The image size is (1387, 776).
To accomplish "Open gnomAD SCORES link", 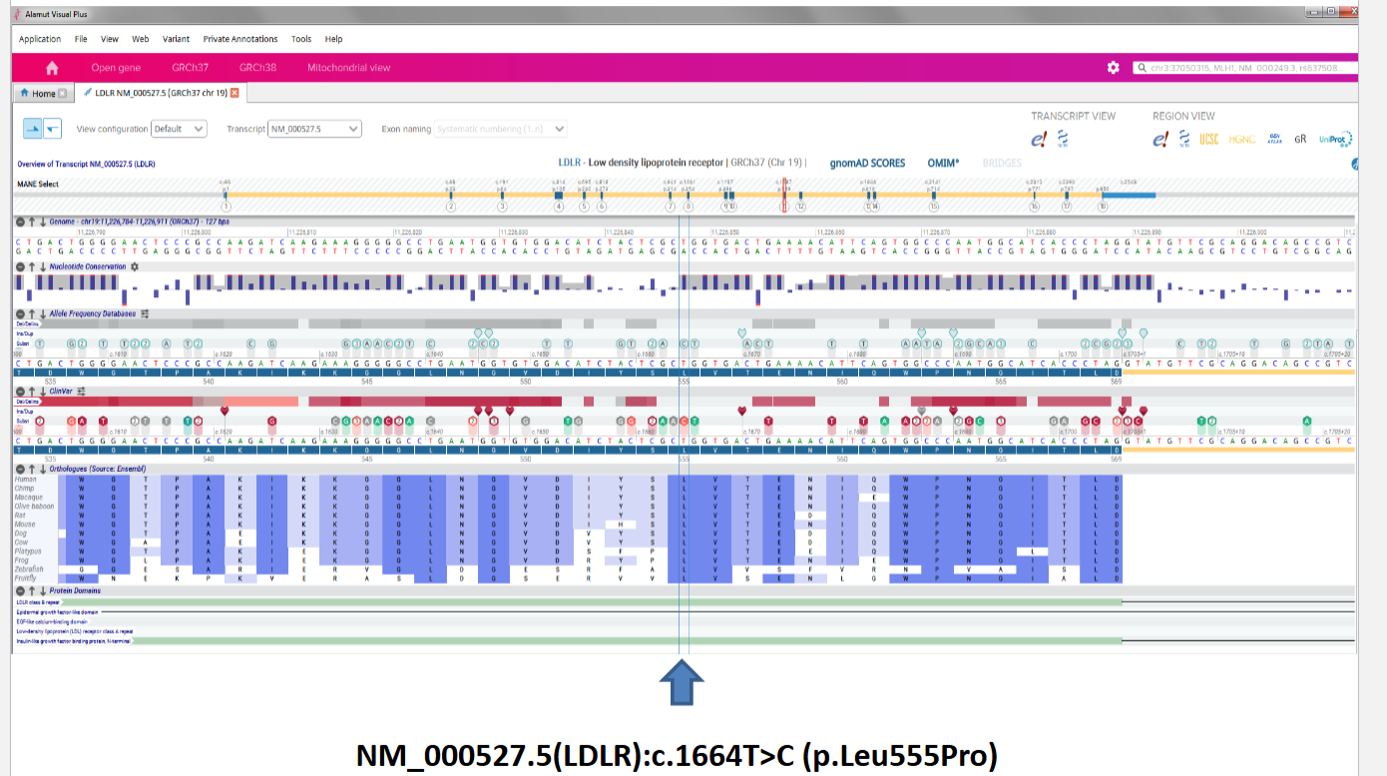I will pyautogui.click(x=868, y=164).
